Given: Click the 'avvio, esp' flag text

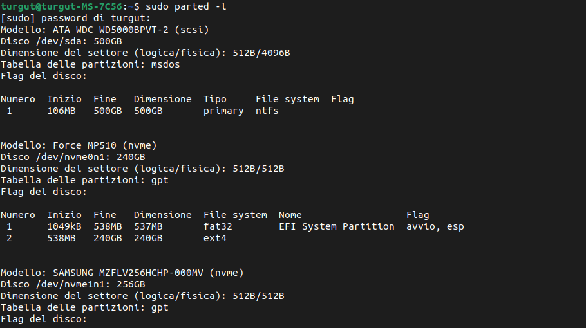Looking at the screenshot, I should (x=435, y=226).
